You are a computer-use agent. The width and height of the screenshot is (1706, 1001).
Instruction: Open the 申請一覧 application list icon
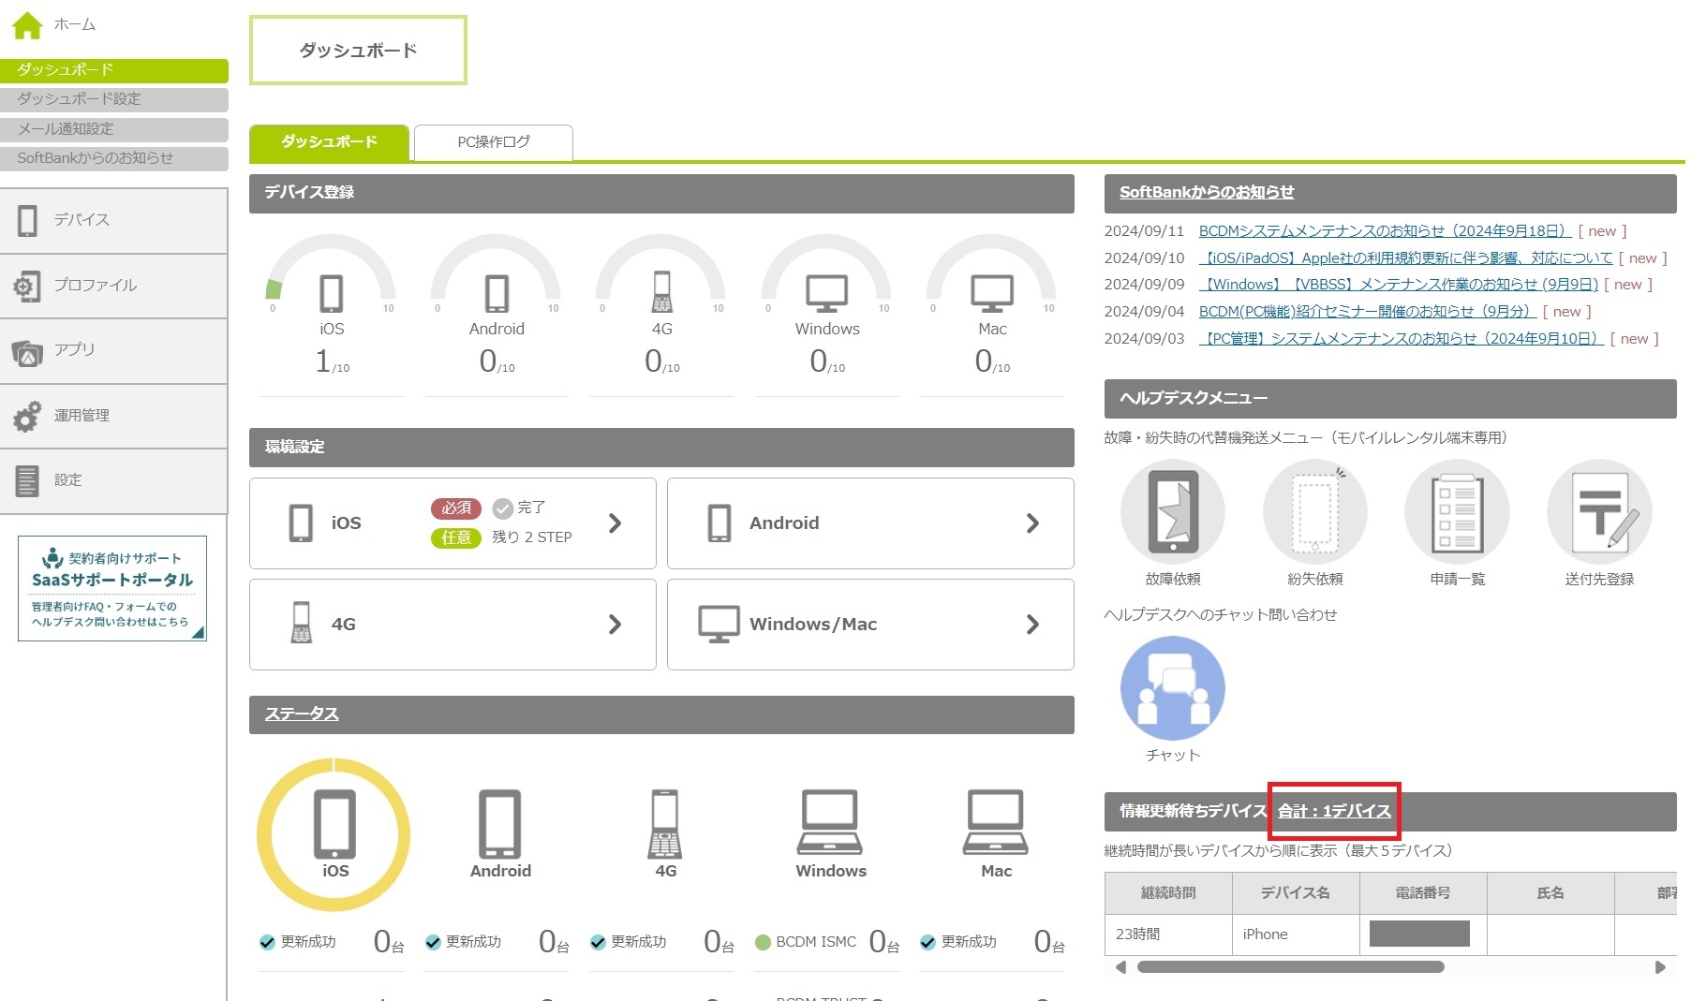(1457, 512)
